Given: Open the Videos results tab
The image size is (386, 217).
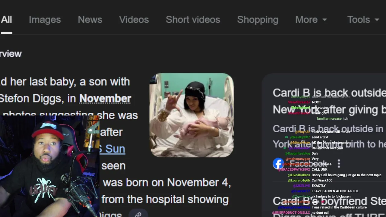Looking at the screenshot, I should click(134, 20).
